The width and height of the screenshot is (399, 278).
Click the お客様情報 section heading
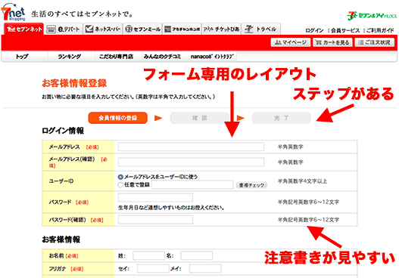(61, 239)
